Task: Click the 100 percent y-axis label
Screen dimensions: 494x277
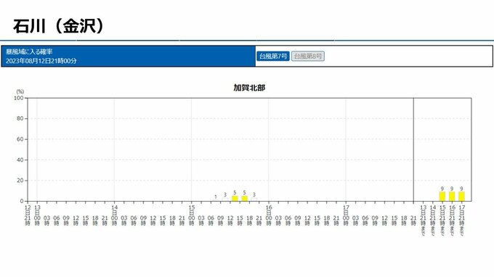Action: tap(19, 98)
